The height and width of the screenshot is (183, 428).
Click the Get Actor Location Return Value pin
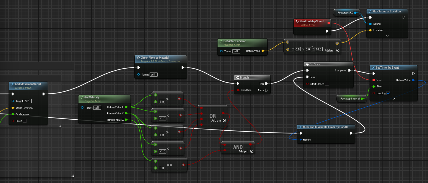coord(263,51)
